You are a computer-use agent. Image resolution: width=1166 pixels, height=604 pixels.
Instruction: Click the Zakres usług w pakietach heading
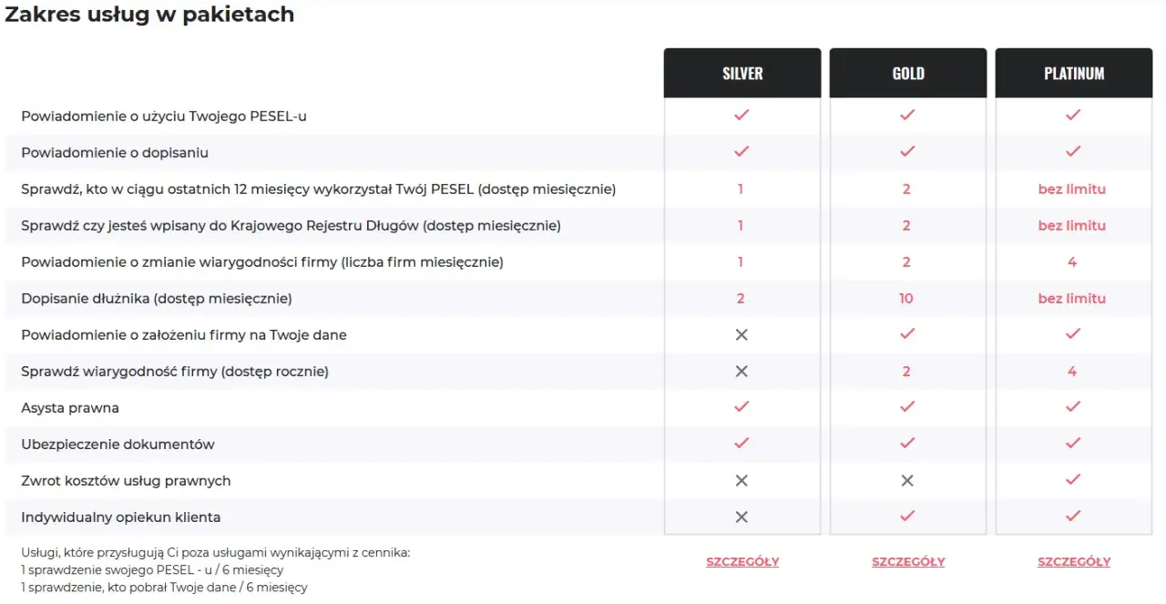tap(149, 15)
